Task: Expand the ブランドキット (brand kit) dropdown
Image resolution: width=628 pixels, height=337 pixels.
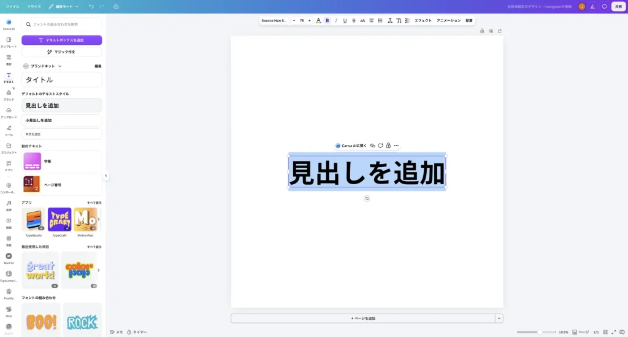Action: pos(42,66)
